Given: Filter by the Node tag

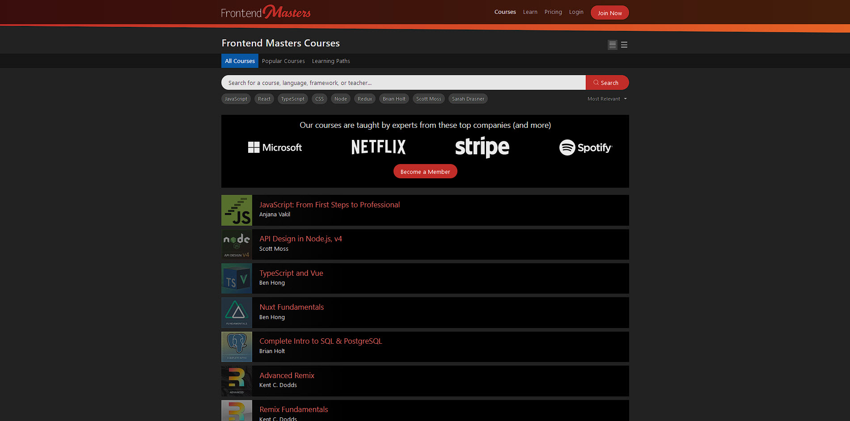Looking at the screenshot, I should [x=341, y=99].
